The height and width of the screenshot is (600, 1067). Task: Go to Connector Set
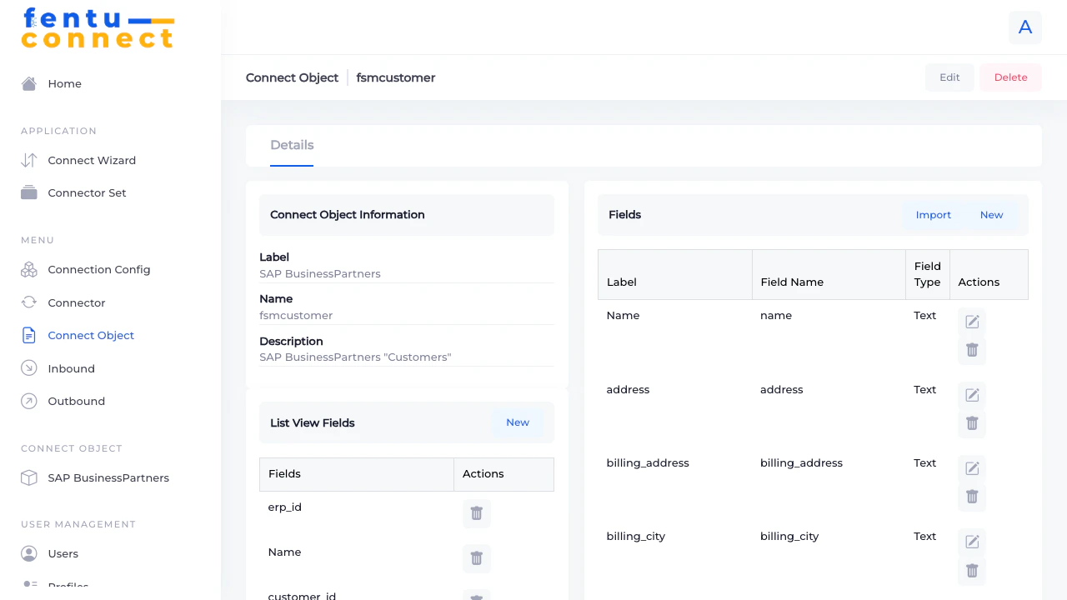(x=87, y=192)
